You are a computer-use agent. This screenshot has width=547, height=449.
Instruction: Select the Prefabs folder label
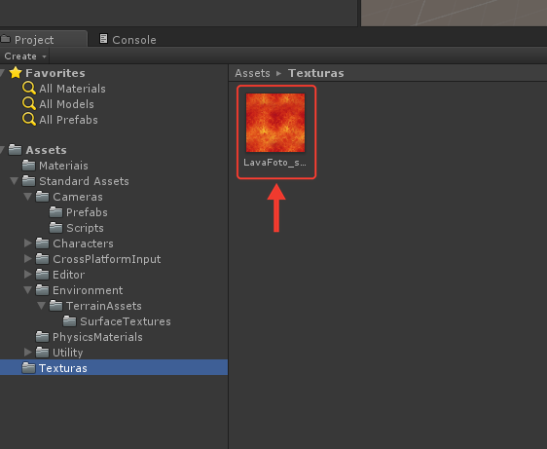(87, 212)
